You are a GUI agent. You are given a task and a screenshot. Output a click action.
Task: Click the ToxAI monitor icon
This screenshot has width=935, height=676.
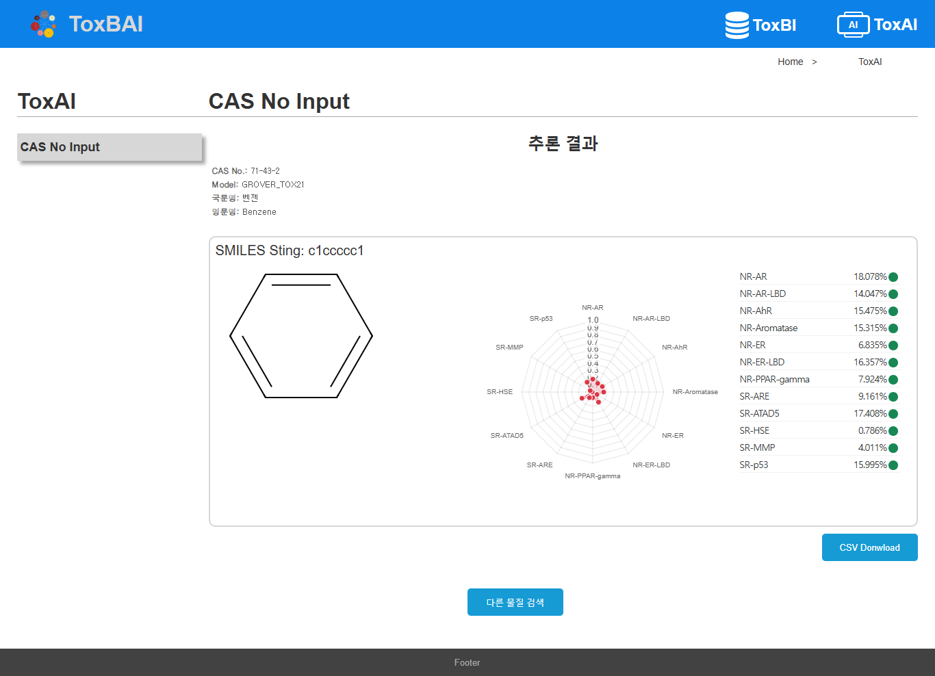click(852, 25)
